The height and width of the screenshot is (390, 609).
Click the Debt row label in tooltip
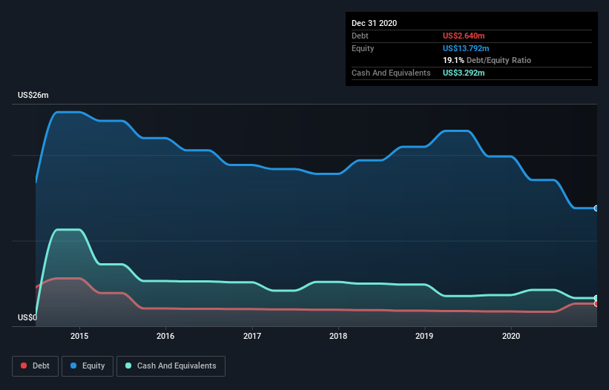360,36
